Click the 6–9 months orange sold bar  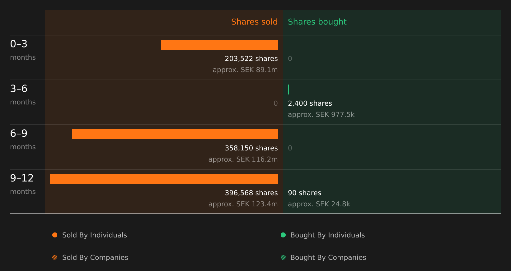[175, 134]
